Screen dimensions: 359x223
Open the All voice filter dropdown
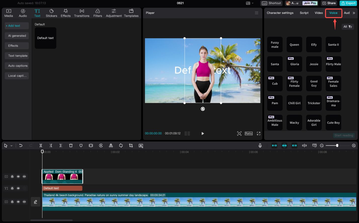348,27
